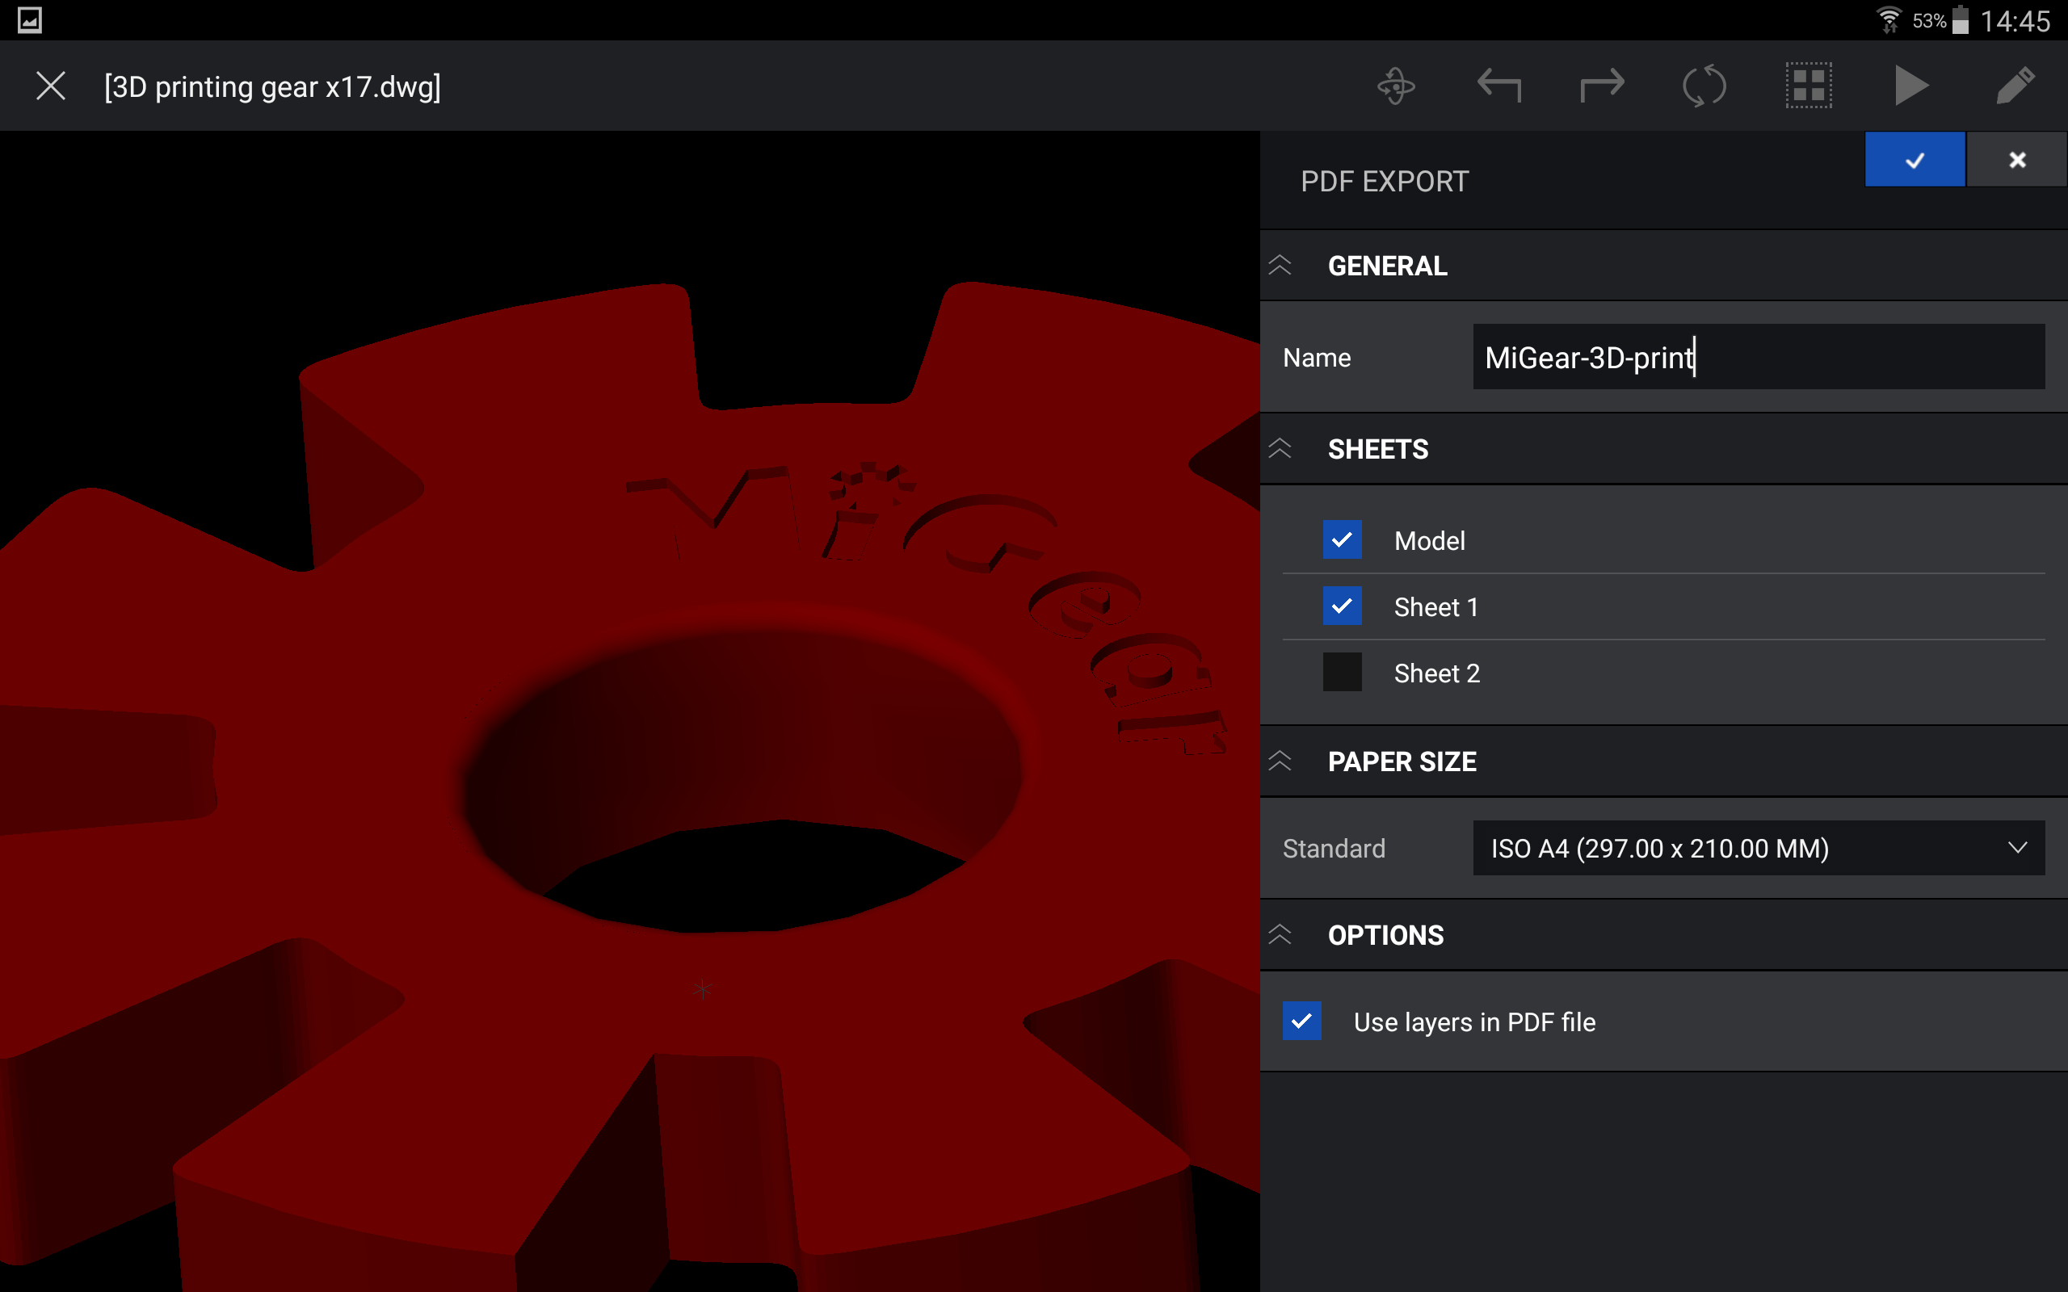The width and height of the screenshot is (2068, 1292).
Task: Tap the red gear model in viewport
Action: coord(630,787)
